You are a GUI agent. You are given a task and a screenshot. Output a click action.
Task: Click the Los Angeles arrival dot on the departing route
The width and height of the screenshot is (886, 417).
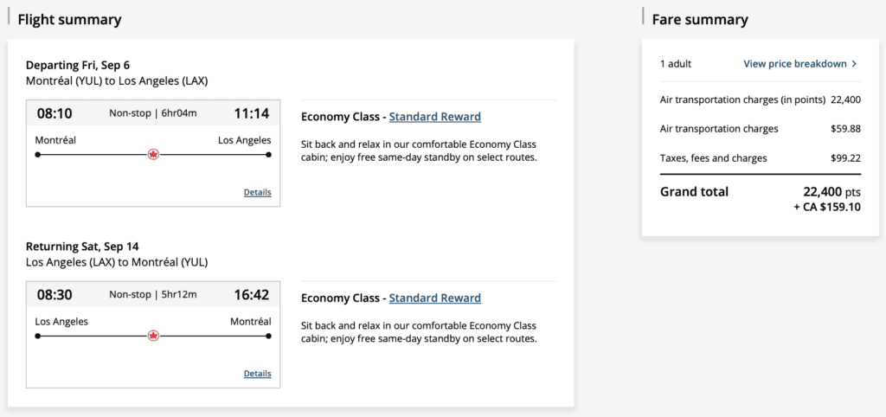click(269, 155)
